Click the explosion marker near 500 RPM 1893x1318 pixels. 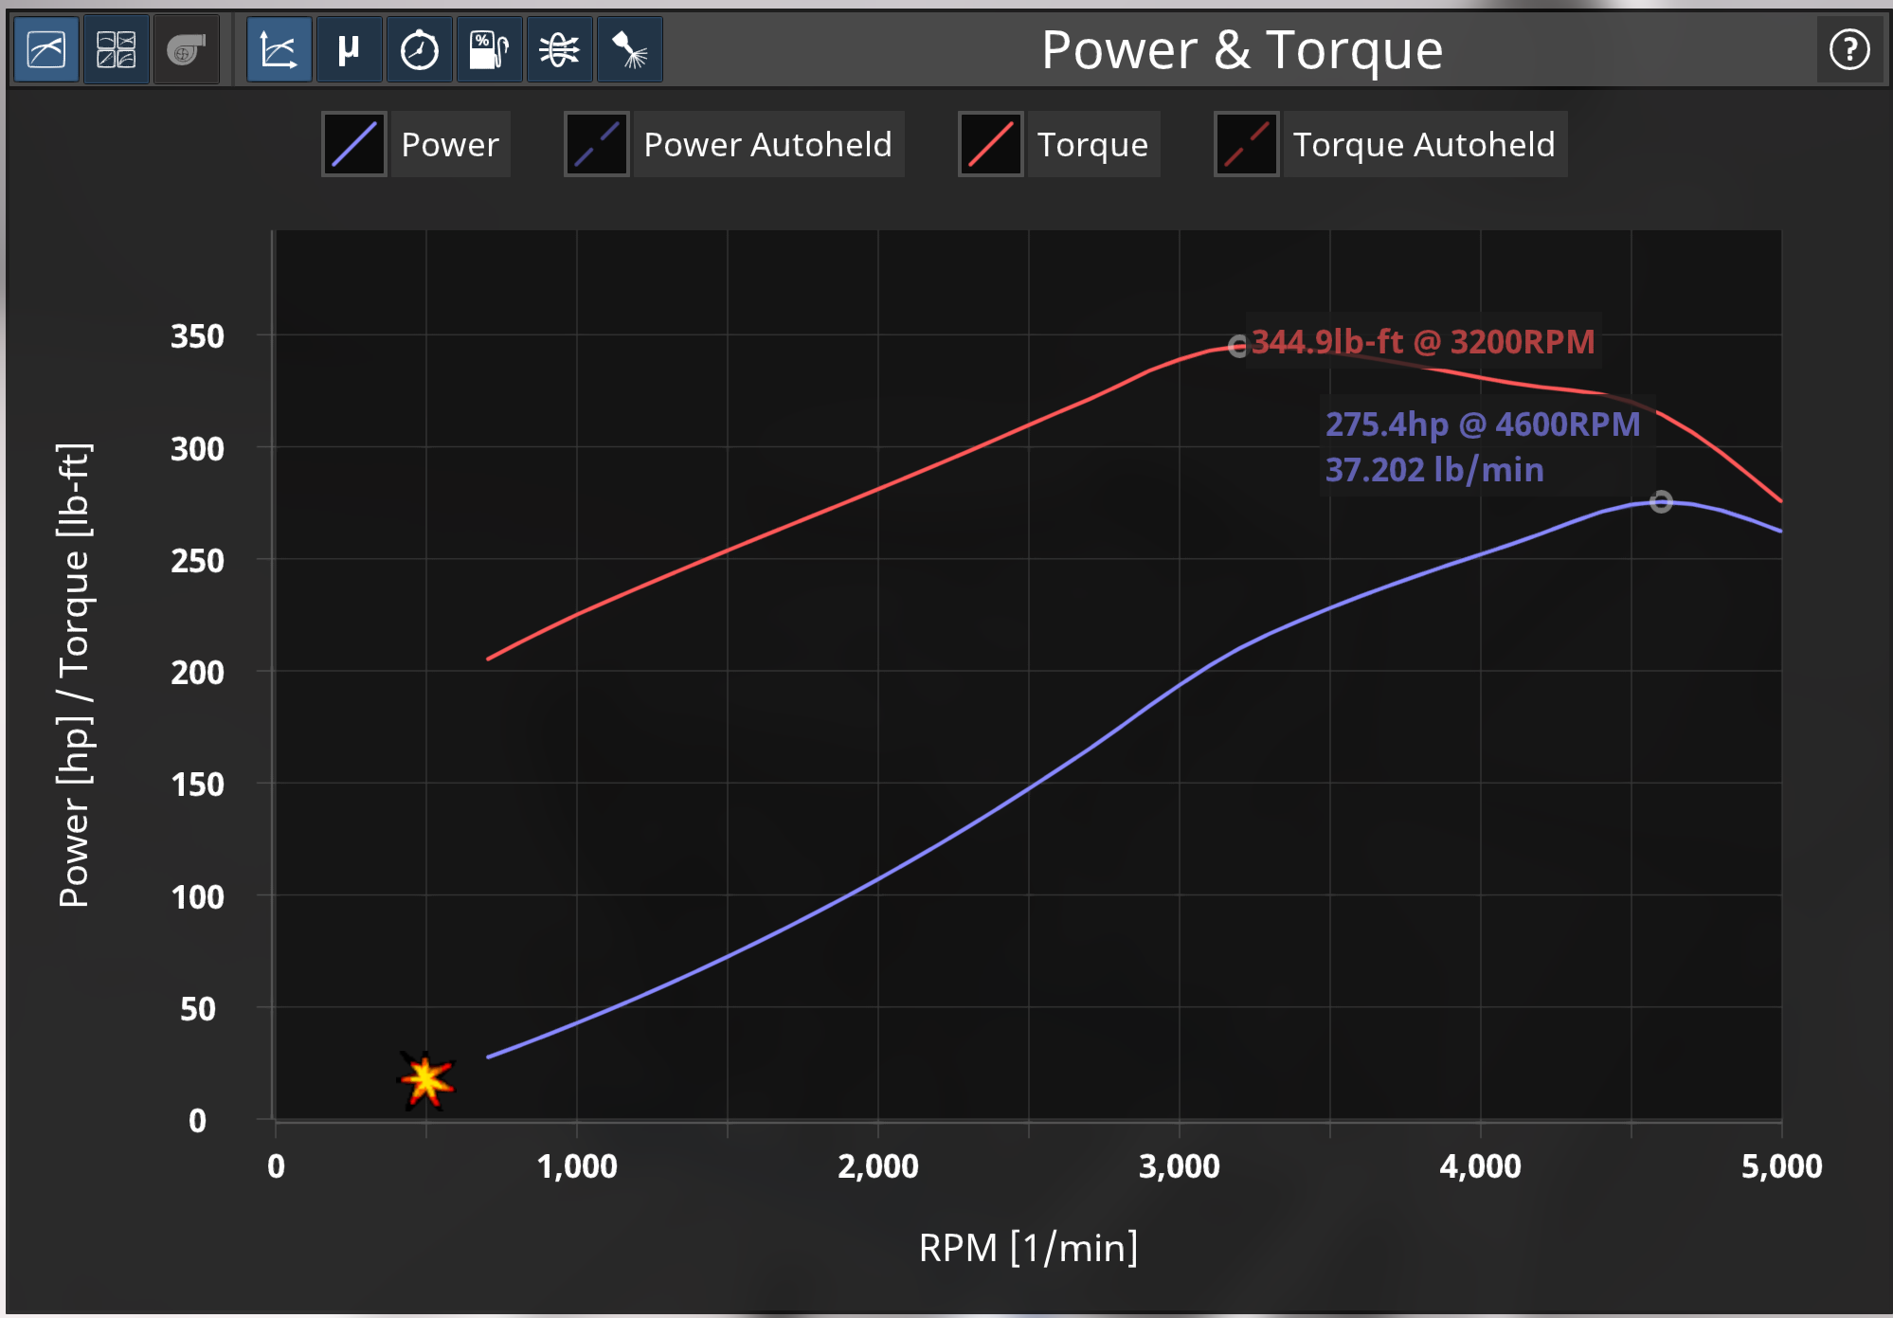click(x=425, y=1080)
